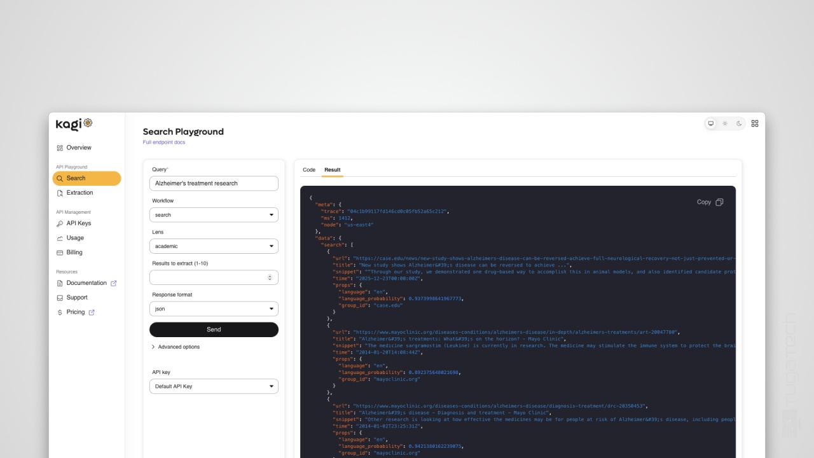Switch to dark theme with the moon toggle
The width and height of the screenshot is (814, 458).
point(739,123)
